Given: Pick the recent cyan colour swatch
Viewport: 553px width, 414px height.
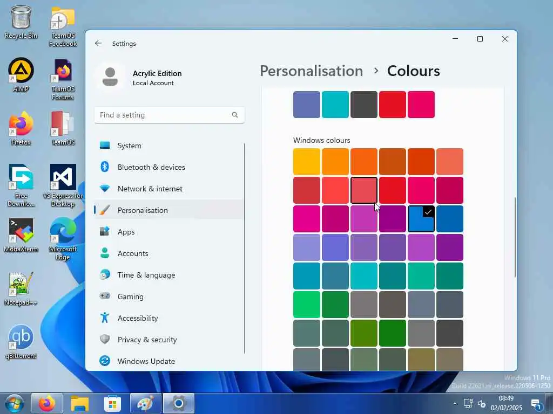Looking at the screenshot, I should (x=335, y=105).
